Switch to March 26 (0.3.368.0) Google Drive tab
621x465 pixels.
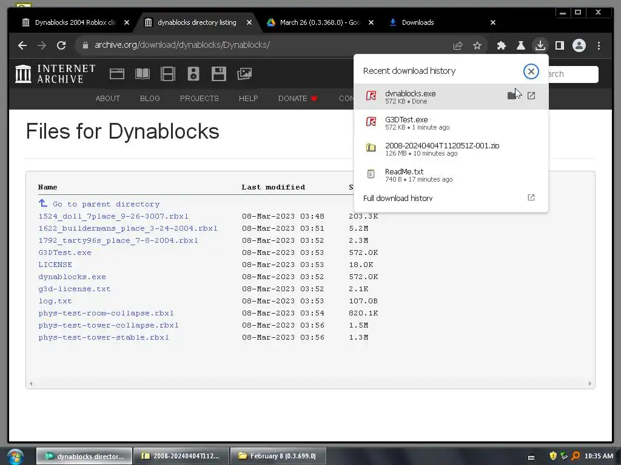click(320, 22)
